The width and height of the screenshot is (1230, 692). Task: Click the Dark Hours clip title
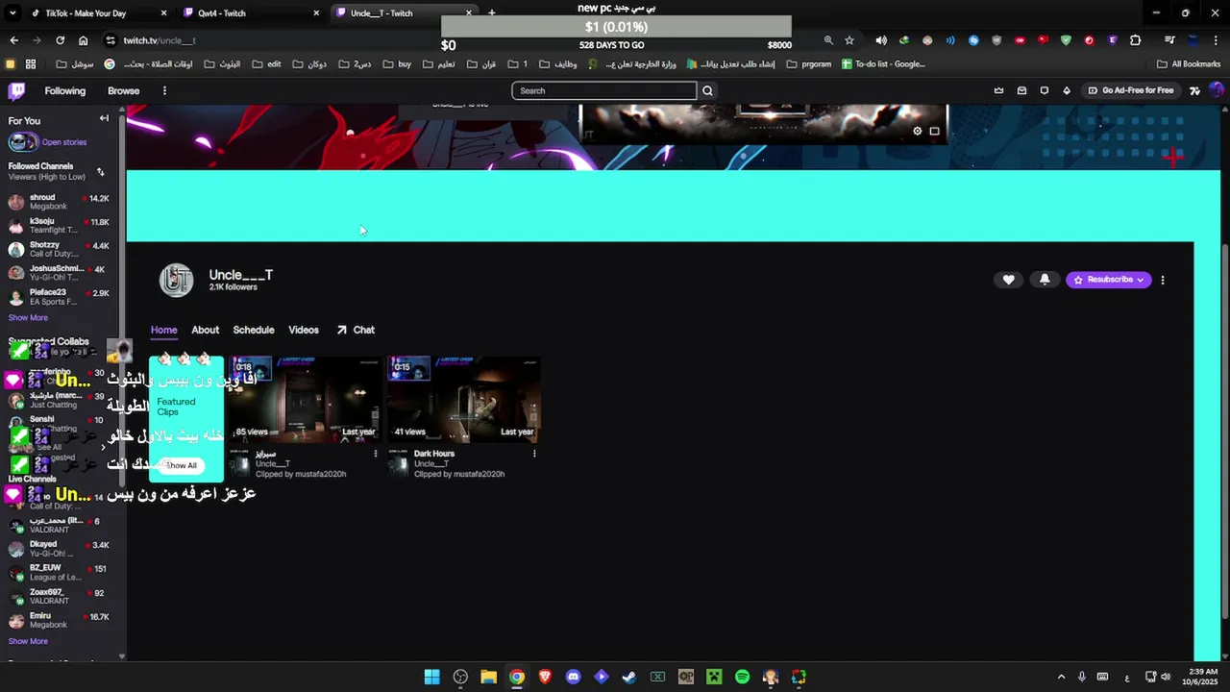click(434, 454)
